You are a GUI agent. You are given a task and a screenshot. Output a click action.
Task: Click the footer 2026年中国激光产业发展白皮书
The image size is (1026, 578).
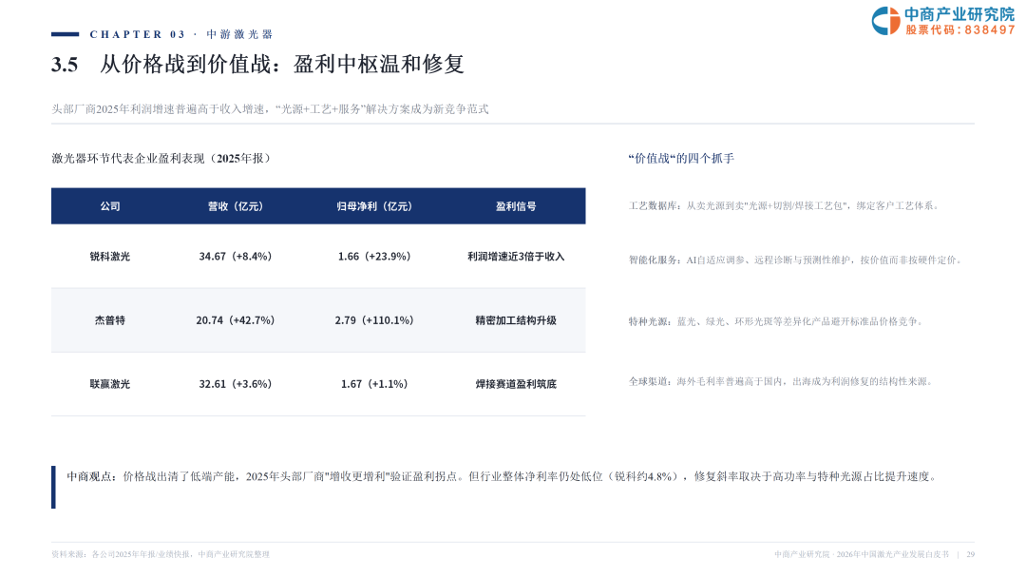click(x=892, y=554)
